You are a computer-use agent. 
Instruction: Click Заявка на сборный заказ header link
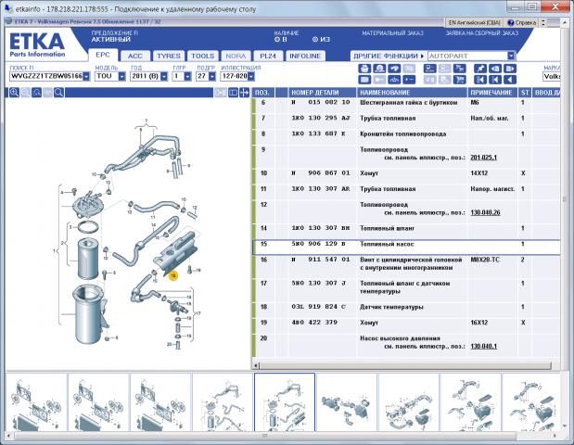[482, 33]
